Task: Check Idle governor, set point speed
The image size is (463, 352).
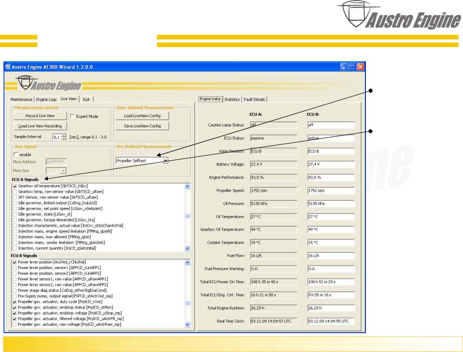Action: (15, 208)
